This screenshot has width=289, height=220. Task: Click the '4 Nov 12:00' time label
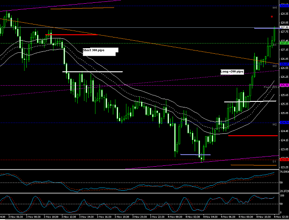(282, 217)
